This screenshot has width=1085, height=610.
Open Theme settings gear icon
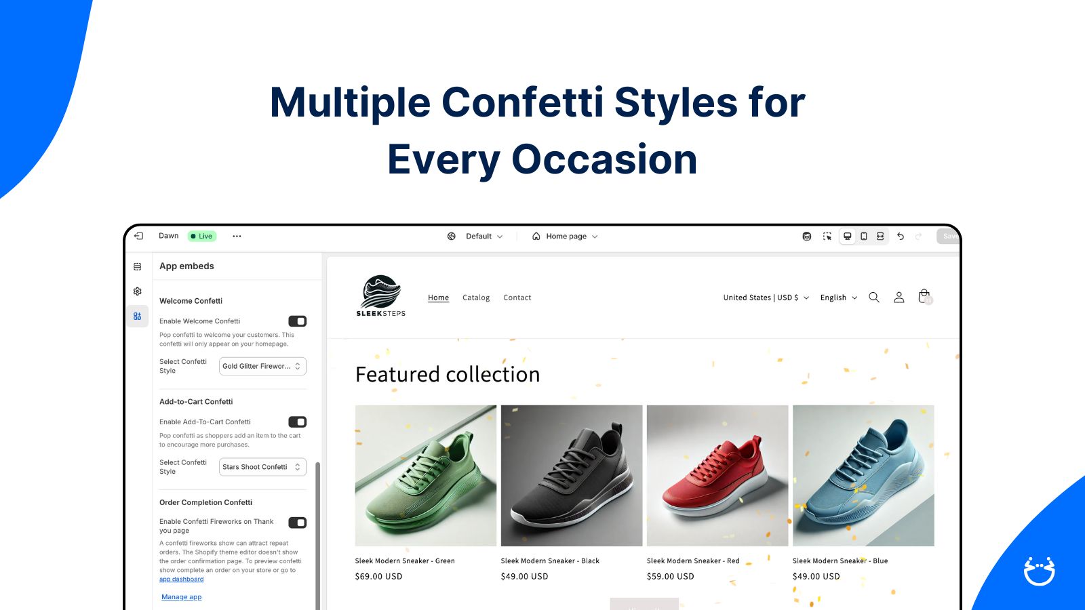tap(138, 291)
